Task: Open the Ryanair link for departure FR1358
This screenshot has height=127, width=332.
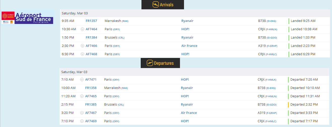Action: [187, 88]
